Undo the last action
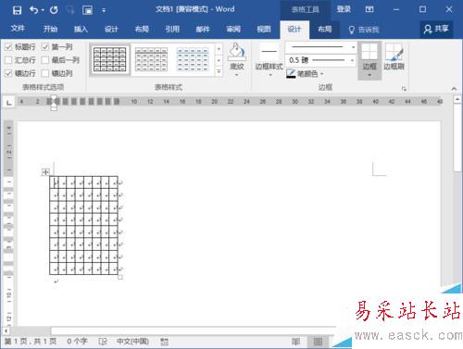This screenshot has width=463, height=349. pos(34,10)
